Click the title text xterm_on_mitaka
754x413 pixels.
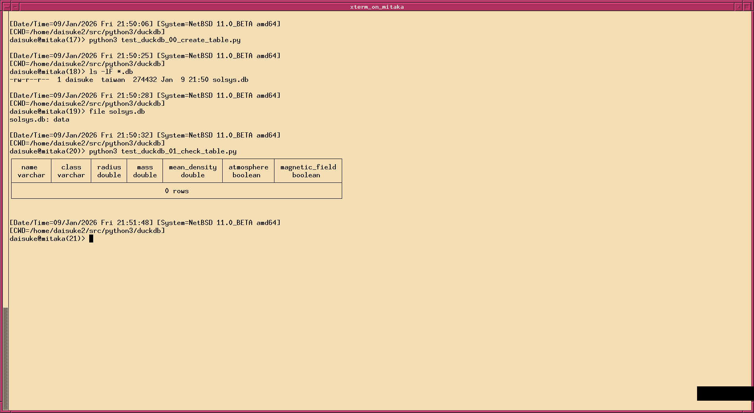(x=376, y=6)
